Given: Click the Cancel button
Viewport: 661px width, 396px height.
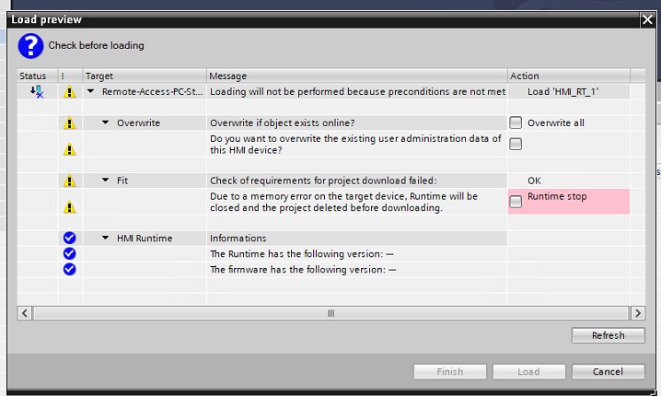Looking at the screenshot, I should 609,371.
